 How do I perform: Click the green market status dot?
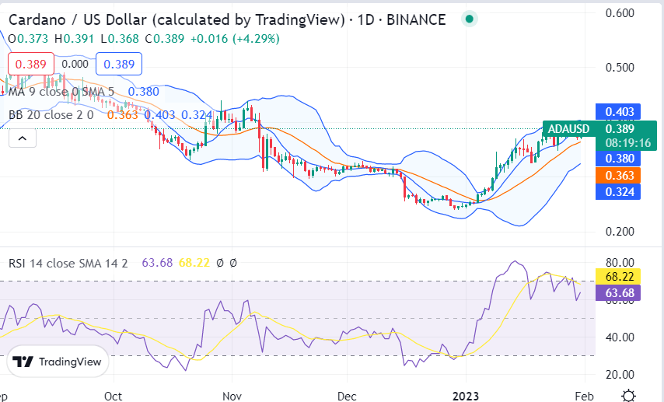tap(469, 19)
